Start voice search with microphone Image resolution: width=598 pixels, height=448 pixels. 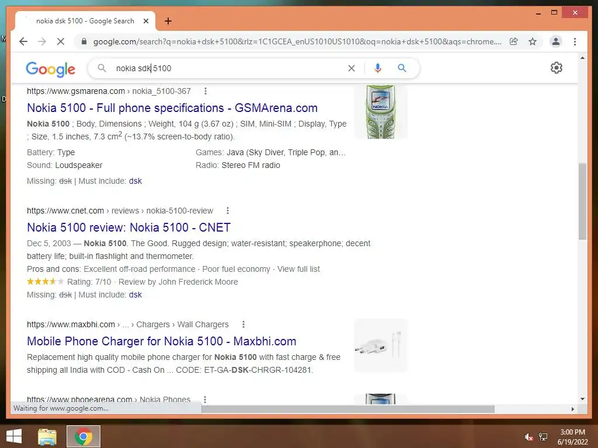(x=378, y=68)
